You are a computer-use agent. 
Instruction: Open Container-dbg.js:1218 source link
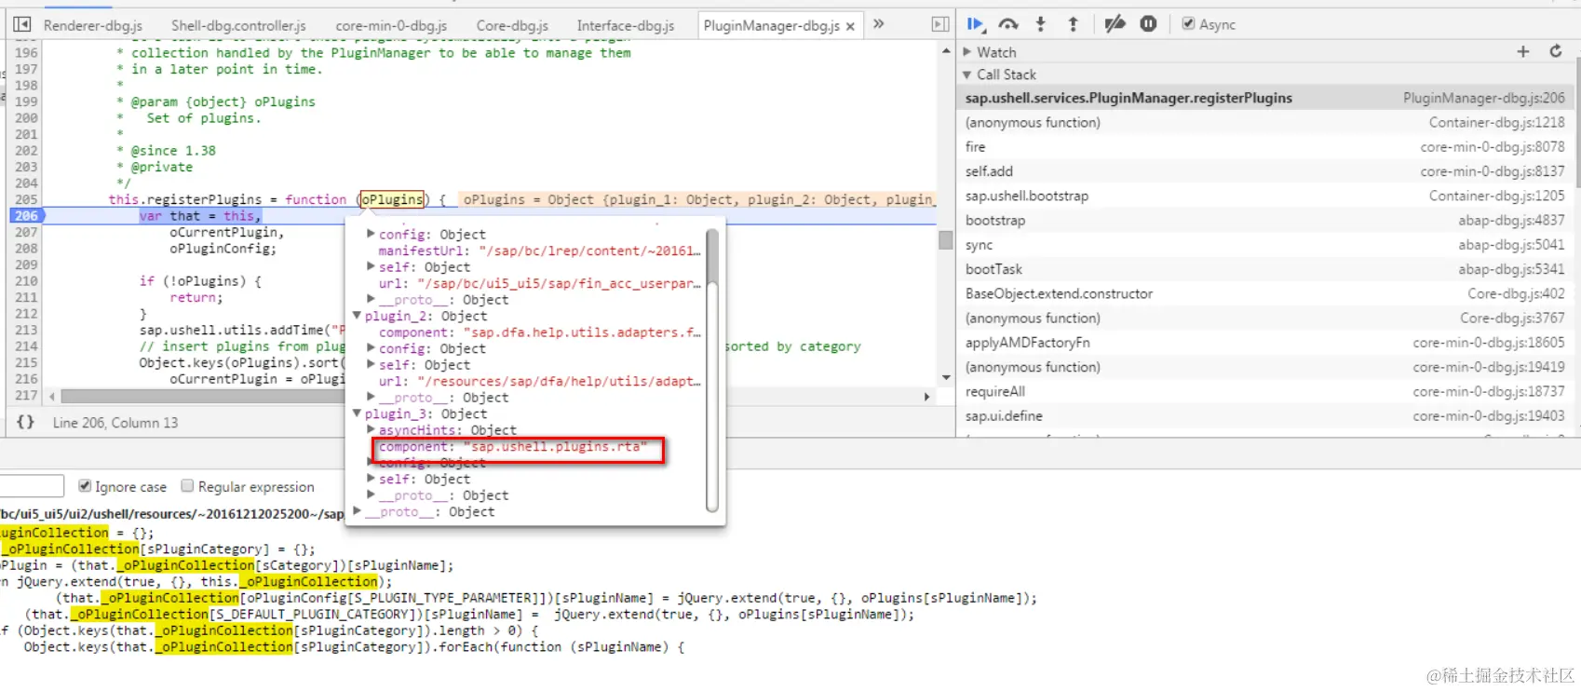pos(1496,122)
